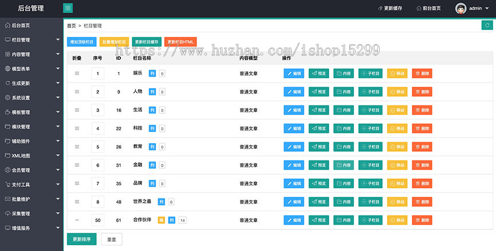
Task: Open 内容 for 合作伙伴 row
Action: pos(343,220)
